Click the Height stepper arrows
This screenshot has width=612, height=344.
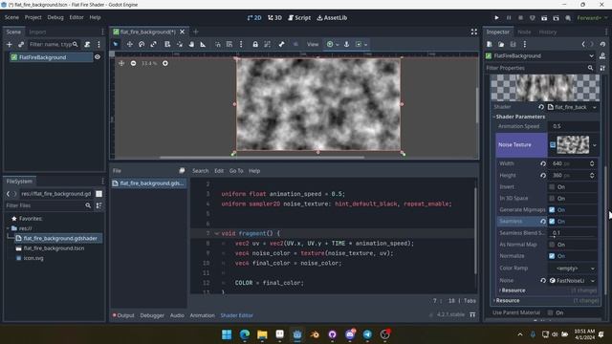[x=592, y=176]
